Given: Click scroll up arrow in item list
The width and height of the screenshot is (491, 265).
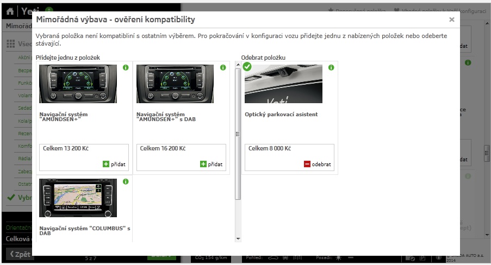Looking at the screenshot, I should tap(238, 65).
